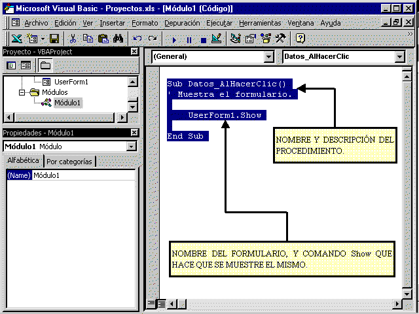Cut selection with the scissors icon

[73, 39]
